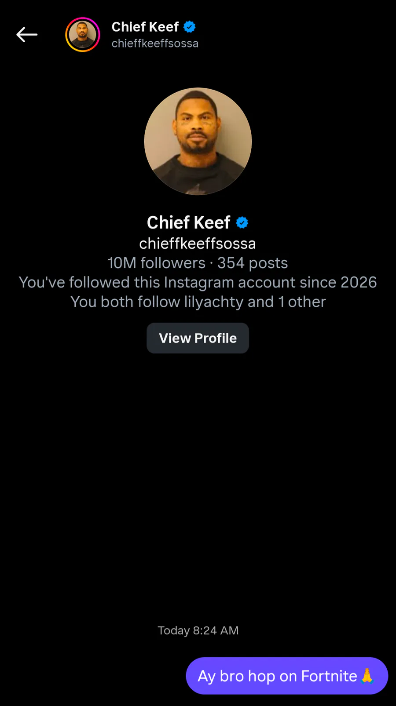This screenshot has height=706, width=396.
Task: Tap the back arrow icon
Action: [27, 34]
